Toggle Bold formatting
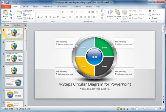 38,17
